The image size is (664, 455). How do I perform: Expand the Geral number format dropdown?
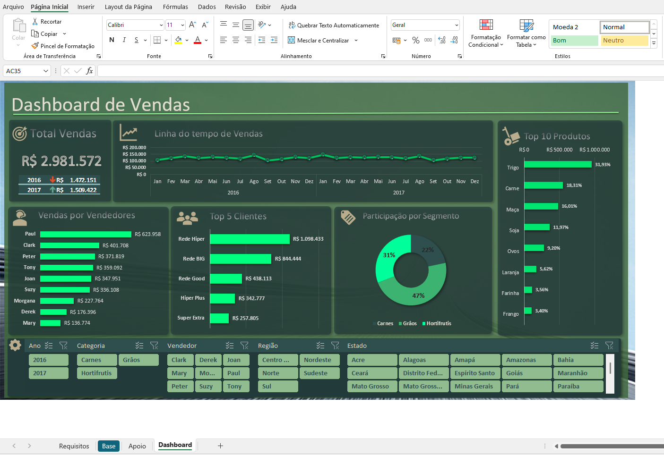457,25
